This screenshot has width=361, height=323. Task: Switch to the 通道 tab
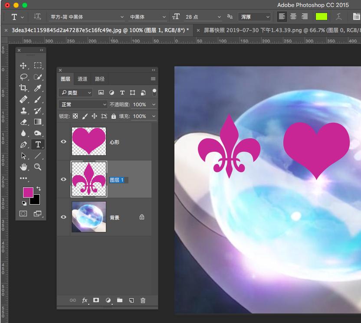pos(82,79)
